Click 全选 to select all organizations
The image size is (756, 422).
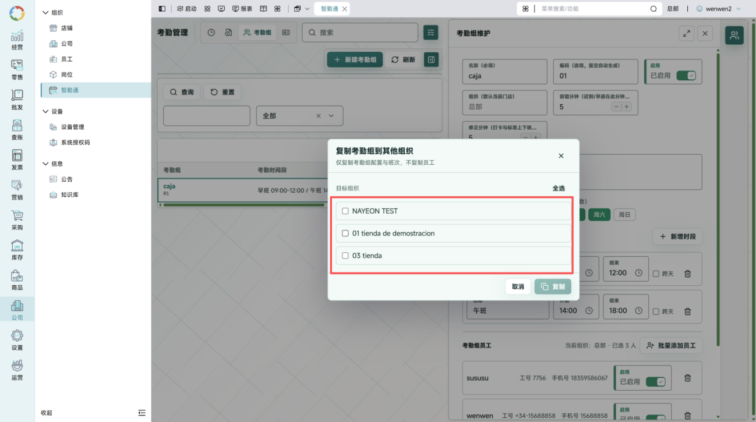click(x=559, y=188)
